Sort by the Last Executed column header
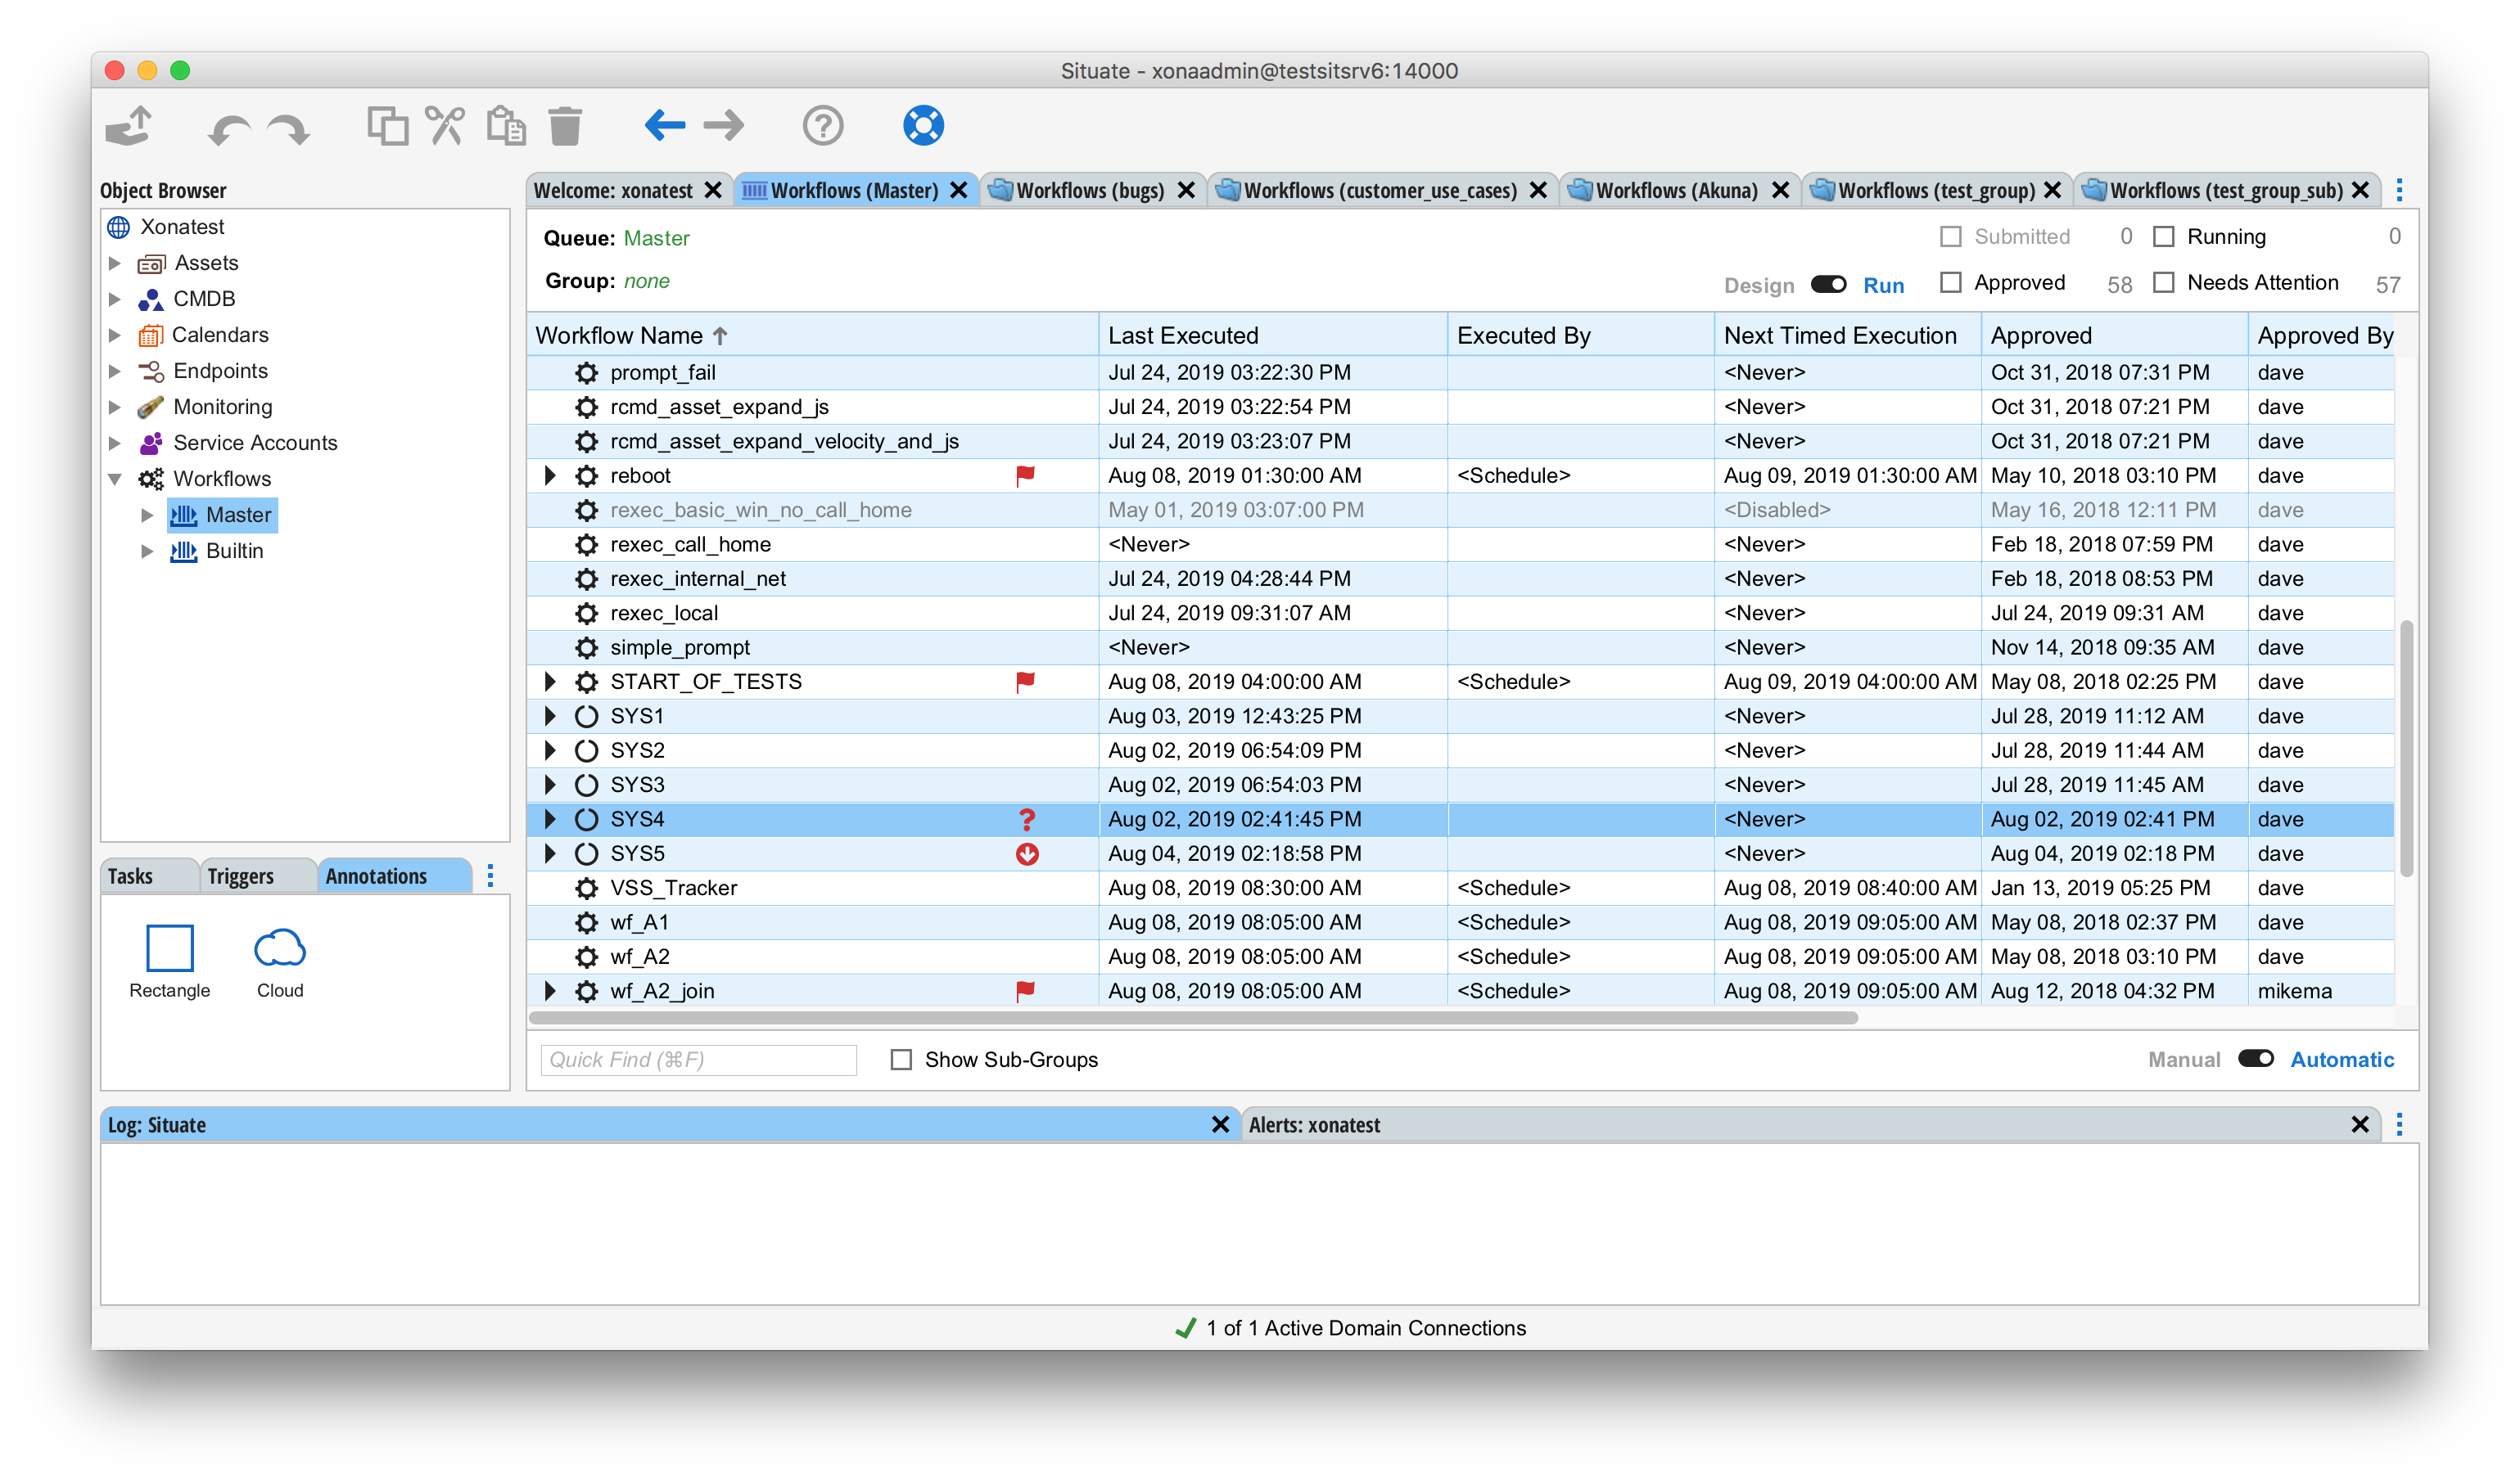Image resolution: width=2520 pixels, height=1481 pixels. 1183,335
